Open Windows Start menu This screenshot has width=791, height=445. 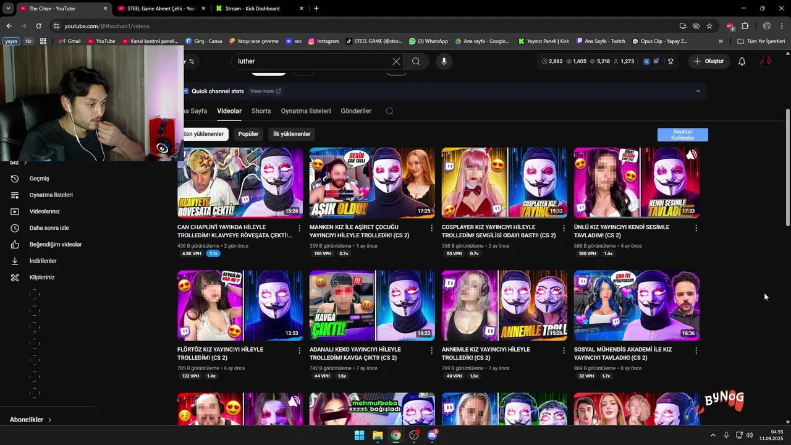359,435
